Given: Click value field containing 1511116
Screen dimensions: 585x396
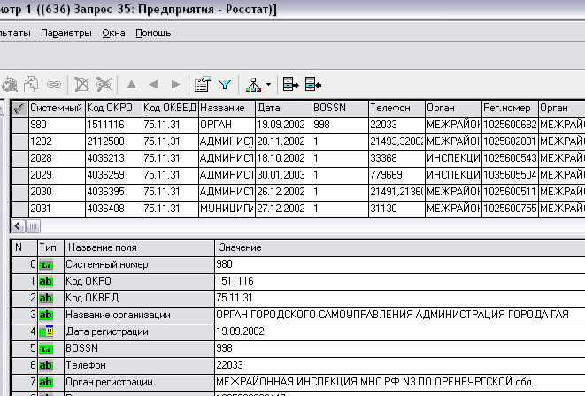Looking at the screenshot, I should click(400, 282).
